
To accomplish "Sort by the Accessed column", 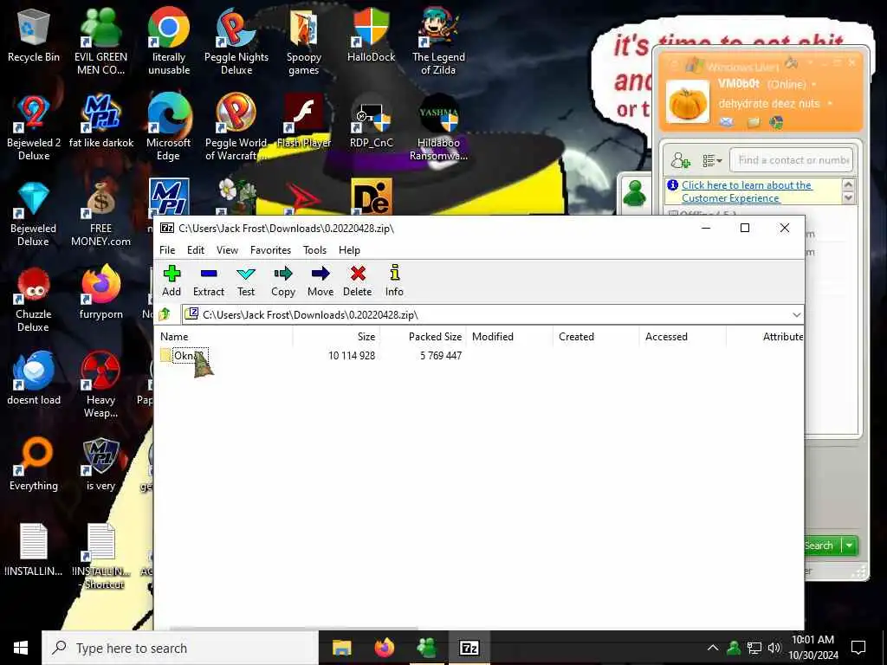I will 683,337.
